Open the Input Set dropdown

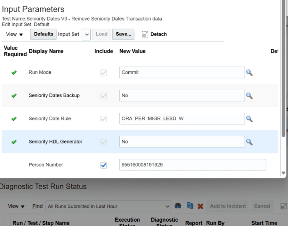(86, 35)
